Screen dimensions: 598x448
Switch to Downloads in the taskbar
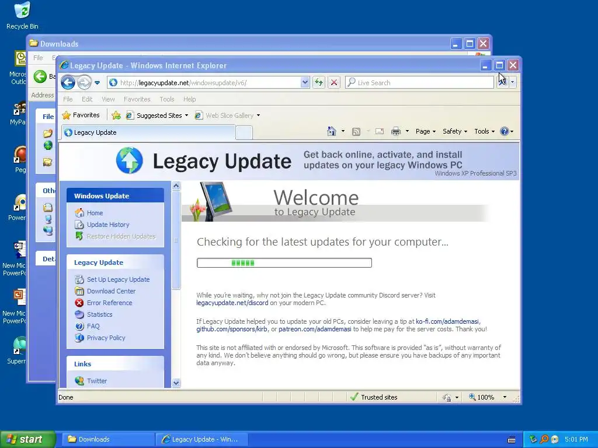coord(107,439)
